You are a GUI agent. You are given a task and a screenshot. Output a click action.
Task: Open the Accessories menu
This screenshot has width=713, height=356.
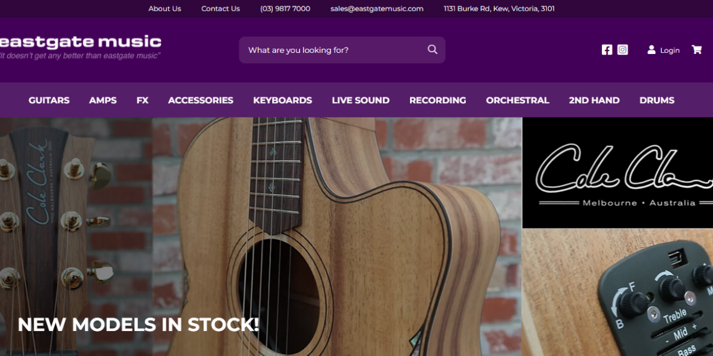pyautogui.click(x=201, y=100)
